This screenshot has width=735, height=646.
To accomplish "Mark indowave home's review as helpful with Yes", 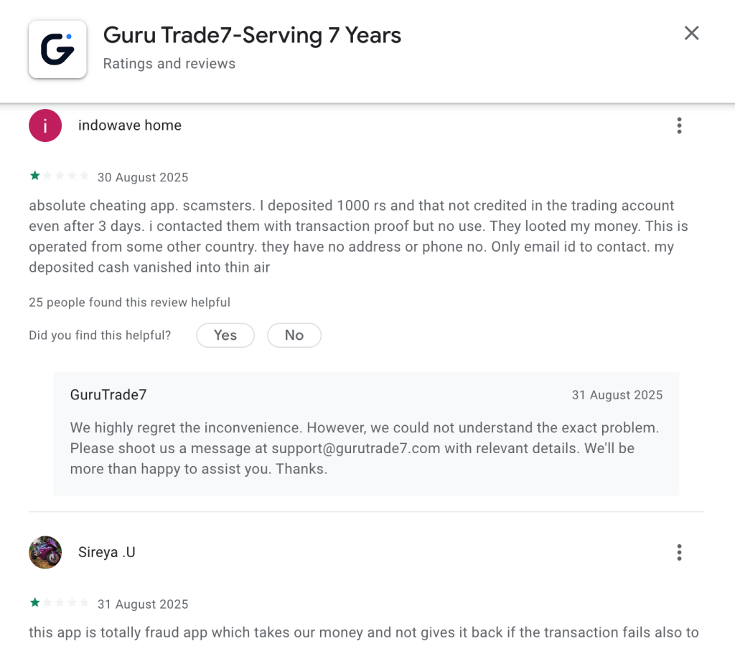I will pos(225,335).
